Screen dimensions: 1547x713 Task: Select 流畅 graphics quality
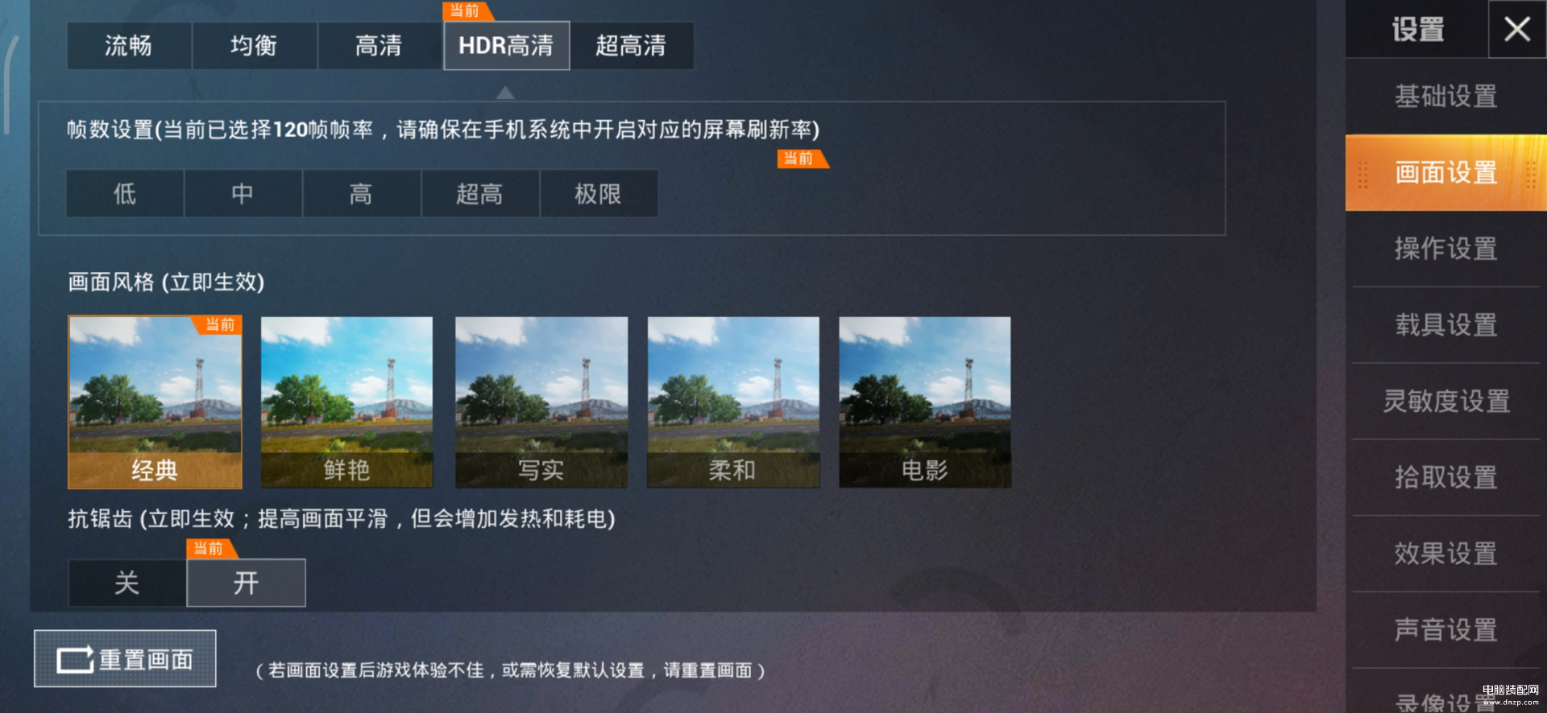[x=129, y=45]
